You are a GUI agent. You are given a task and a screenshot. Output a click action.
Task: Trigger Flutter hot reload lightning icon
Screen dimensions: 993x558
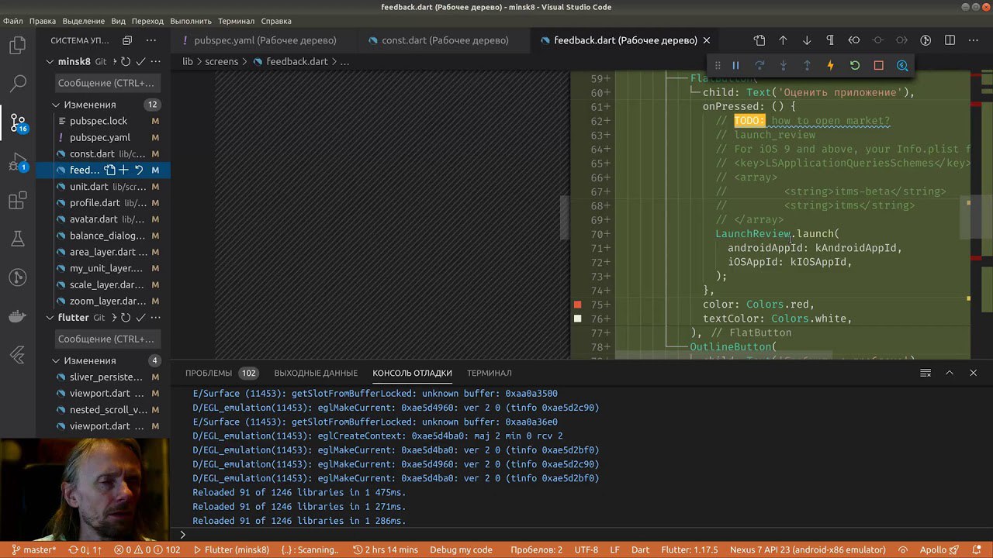(x=831, y=66)
